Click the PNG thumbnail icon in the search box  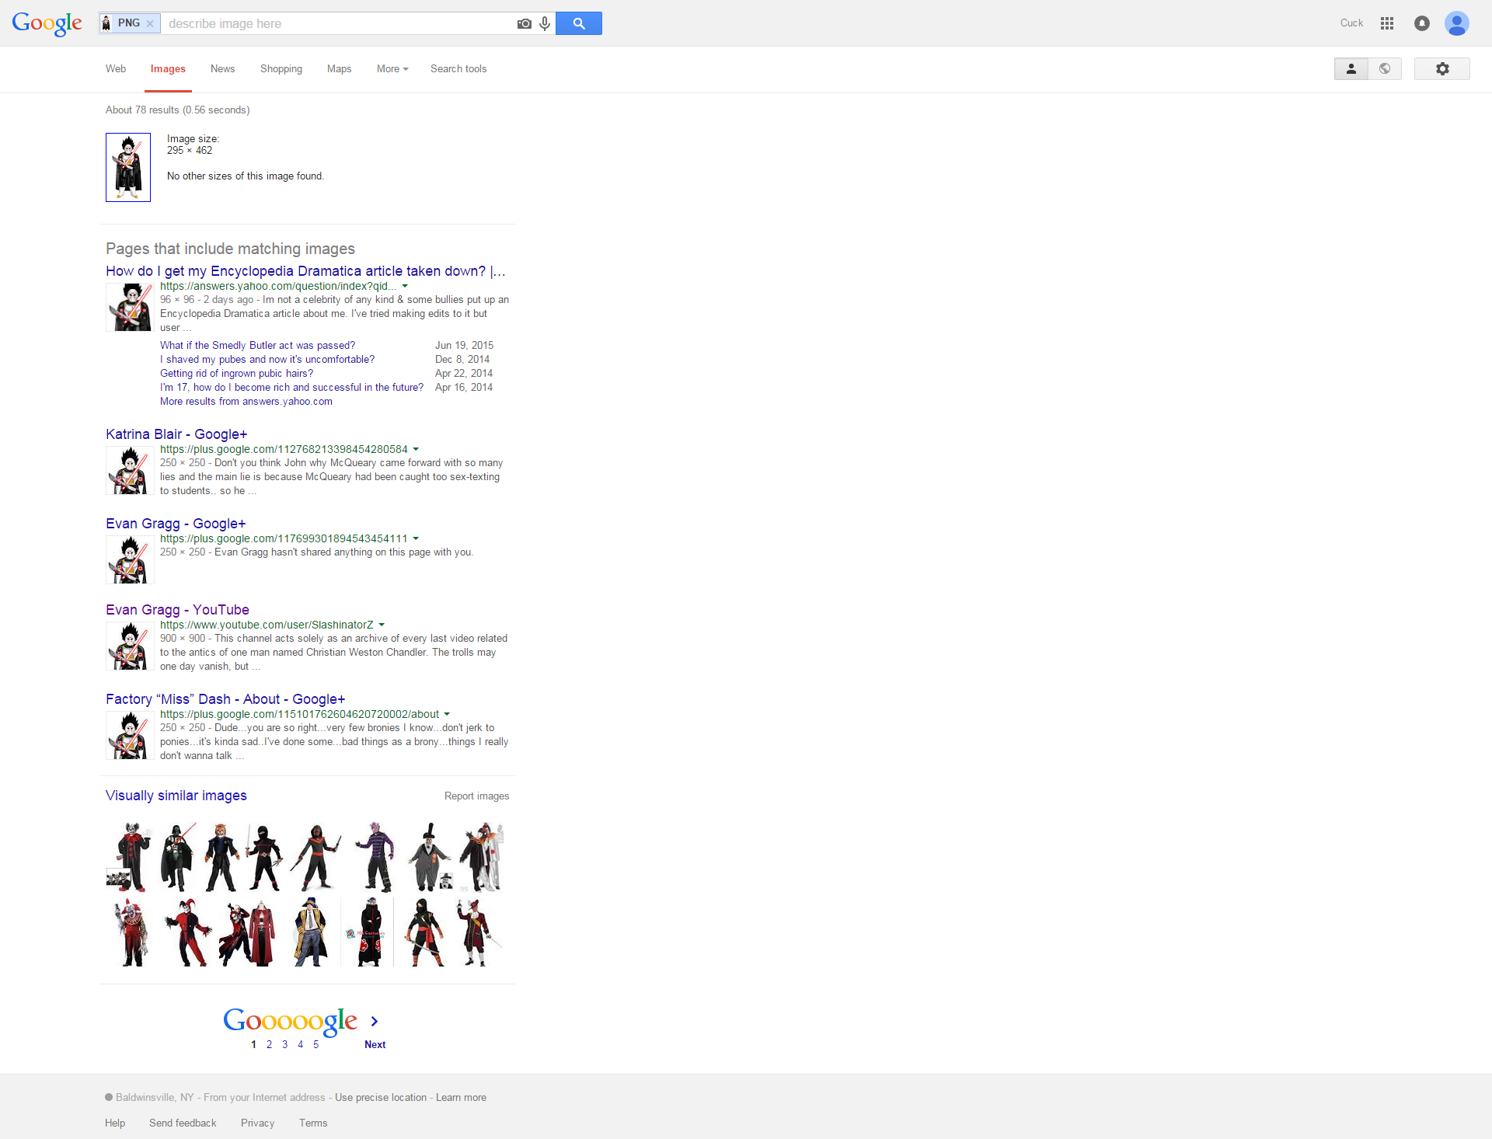(x=106, y=23)
